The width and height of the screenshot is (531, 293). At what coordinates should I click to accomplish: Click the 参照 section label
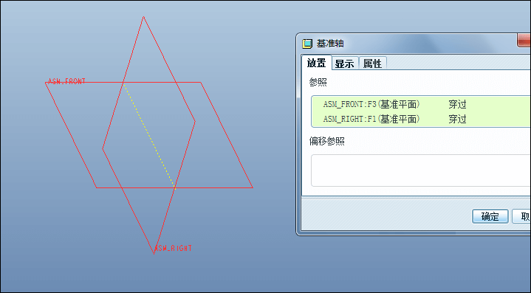(x=318, y=82)
